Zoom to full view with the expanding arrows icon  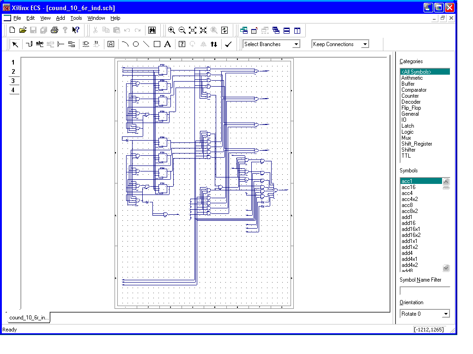pos(193,30)
